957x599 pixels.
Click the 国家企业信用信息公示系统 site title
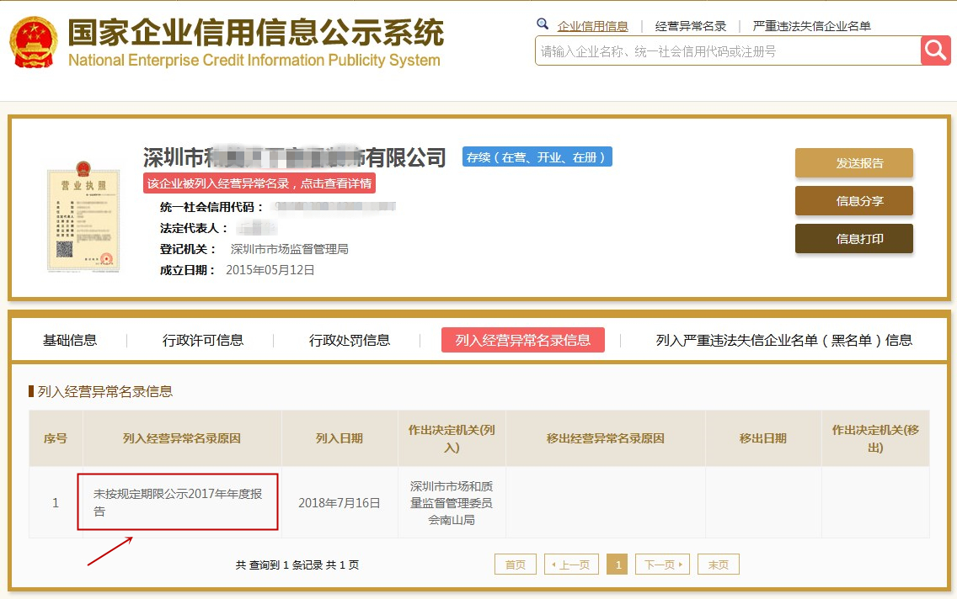[x=256, y=32]
